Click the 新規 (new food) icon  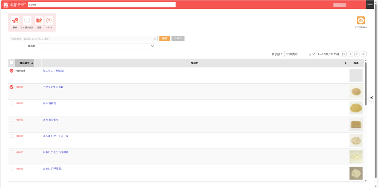tap(15, 21)
